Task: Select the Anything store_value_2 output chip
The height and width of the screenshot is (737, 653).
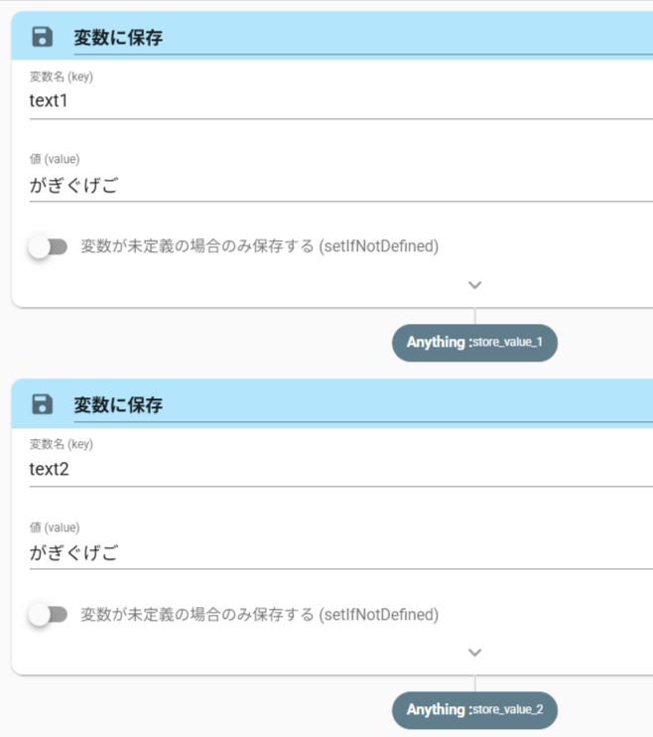Action: pyautogui.click(x=474, y=709)
